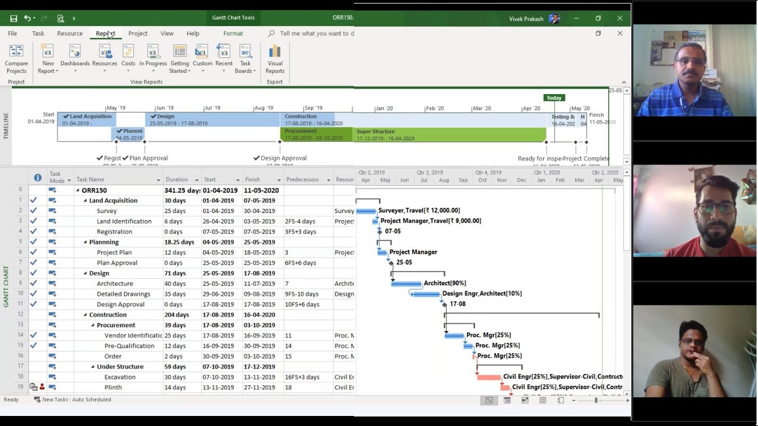Select the Super Structure bar on the timeline
The height and width of the screenshot is (426, 758).
[x=450, y=135]
